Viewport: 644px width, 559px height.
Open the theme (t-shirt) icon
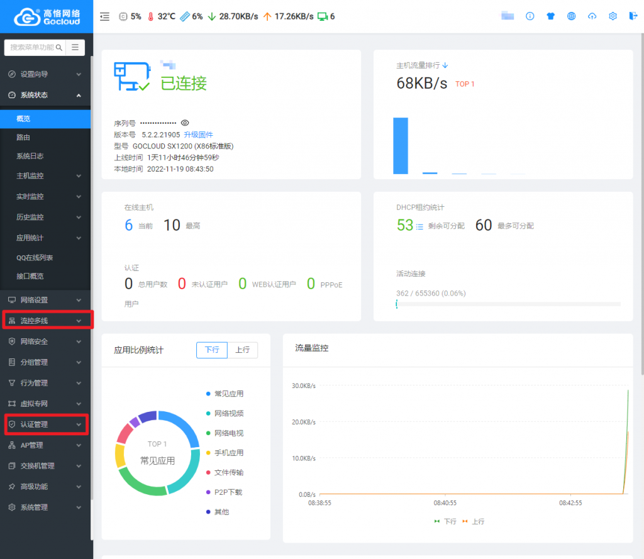pos(551,16)
